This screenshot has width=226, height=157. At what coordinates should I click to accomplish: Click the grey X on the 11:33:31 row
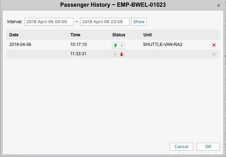[x=214, y=54]
